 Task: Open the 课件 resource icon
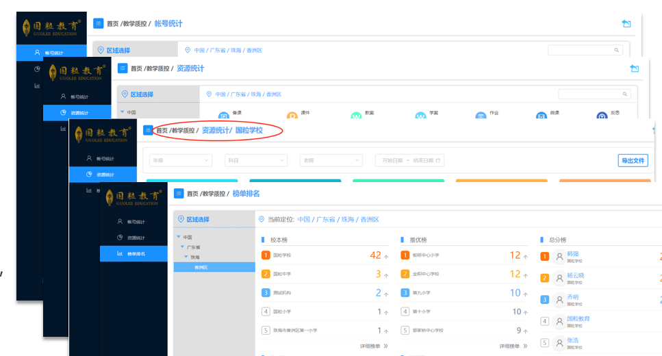click(292, 116)
